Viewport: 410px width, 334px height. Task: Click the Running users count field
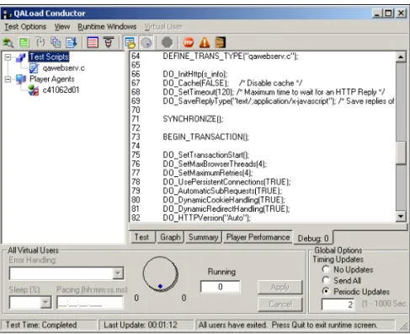click(221, 287)
